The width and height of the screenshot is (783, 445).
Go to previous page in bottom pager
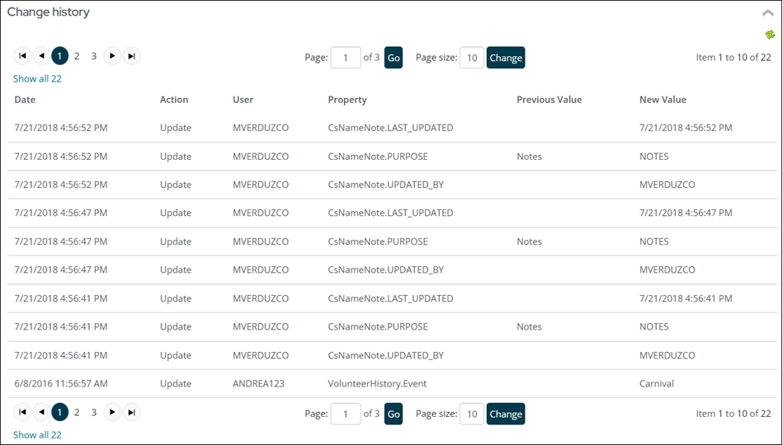[41, 412]
